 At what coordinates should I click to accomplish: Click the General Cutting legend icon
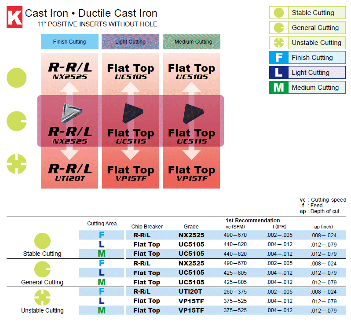tap(278, 28)
